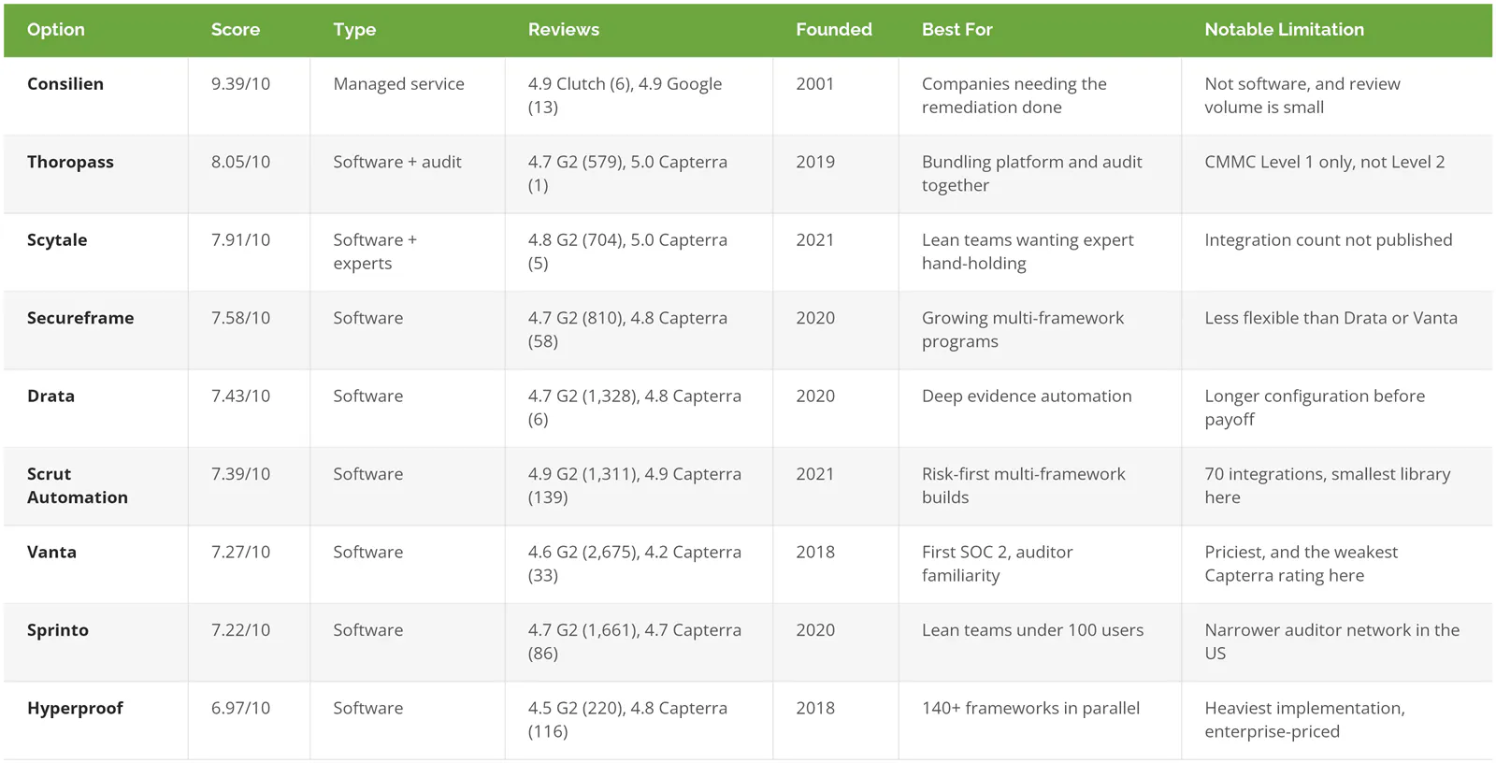1496x763 pixels.
Task: Click Companies needing the remediation done
Action: pos(1014,95)
